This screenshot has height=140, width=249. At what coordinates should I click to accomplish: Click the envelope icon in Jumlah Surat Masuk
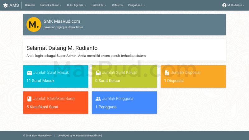tap(29, 73)
